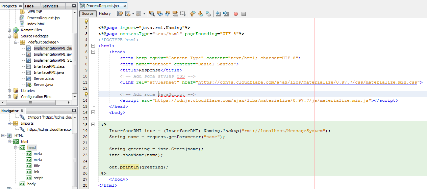Collapse the Imports node in Navigator
The image size is (427, 189).
pyautogui.click(x=9, y=123)
